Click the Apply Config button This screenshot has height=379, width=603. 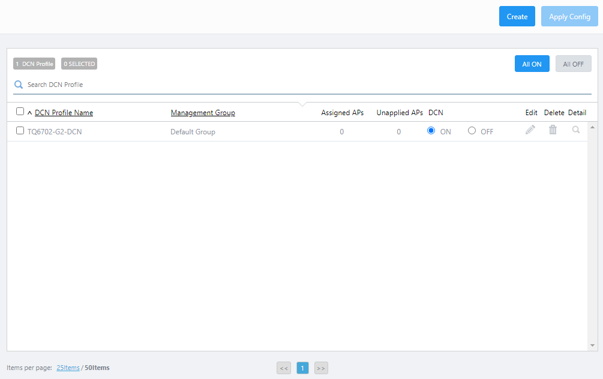(x=569, y=16)
